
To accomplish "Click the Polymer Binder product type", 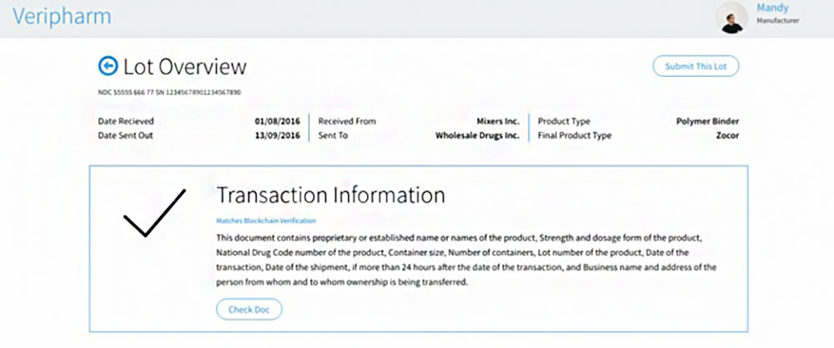I will coord(707,121).
